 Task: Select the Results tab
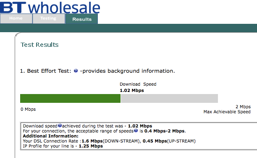[82, 19]
